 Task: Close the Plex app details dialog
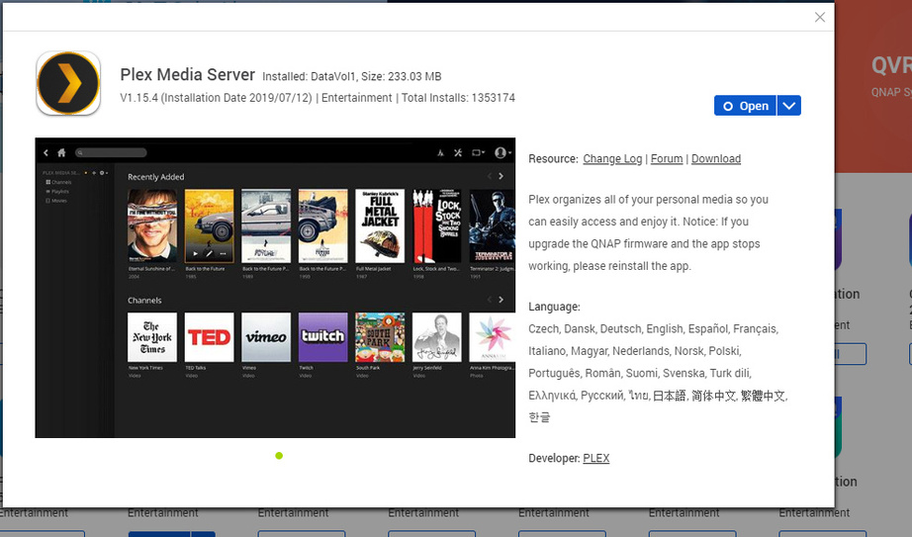pyautogui.click(x=820, y=17)
